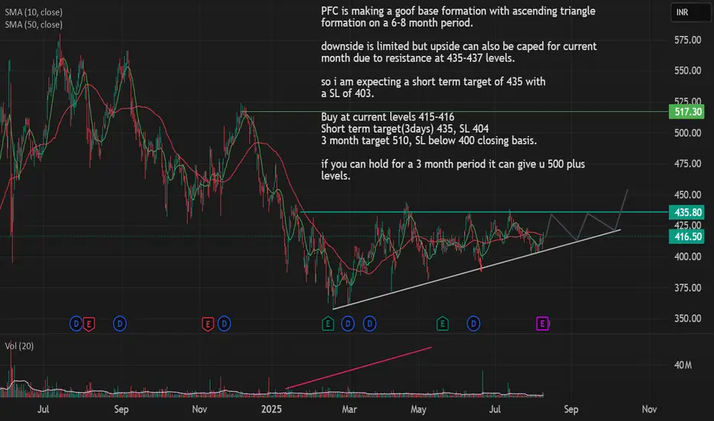Select the horizontal line drawn at 517.30
This screenshot has height=421, width=714.
pos(455,112)
